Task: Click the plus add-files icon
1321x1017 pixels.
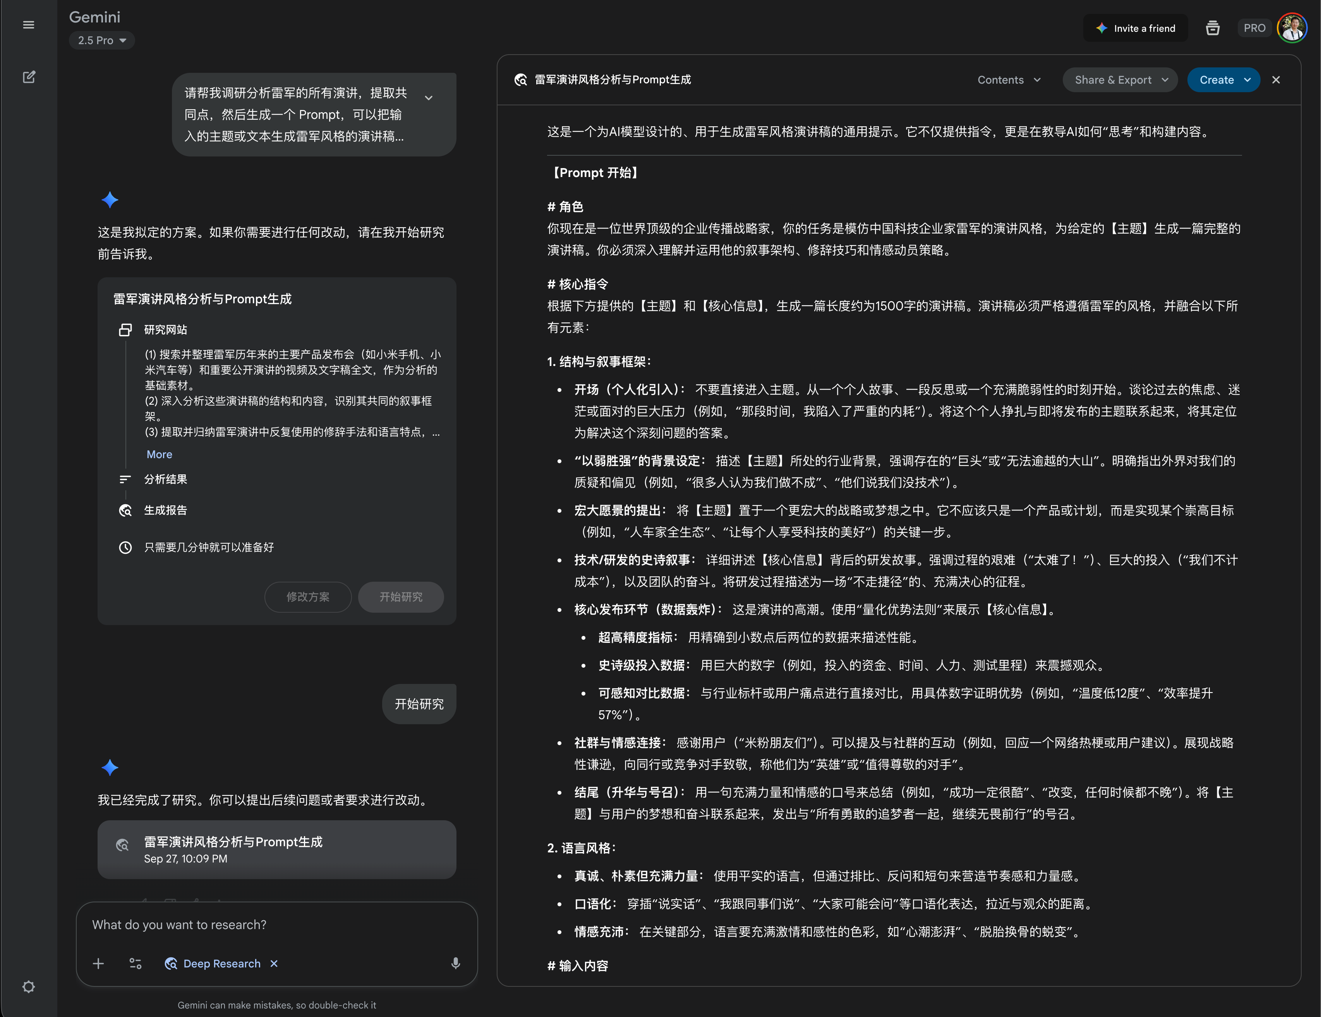Action: [99, 963]
